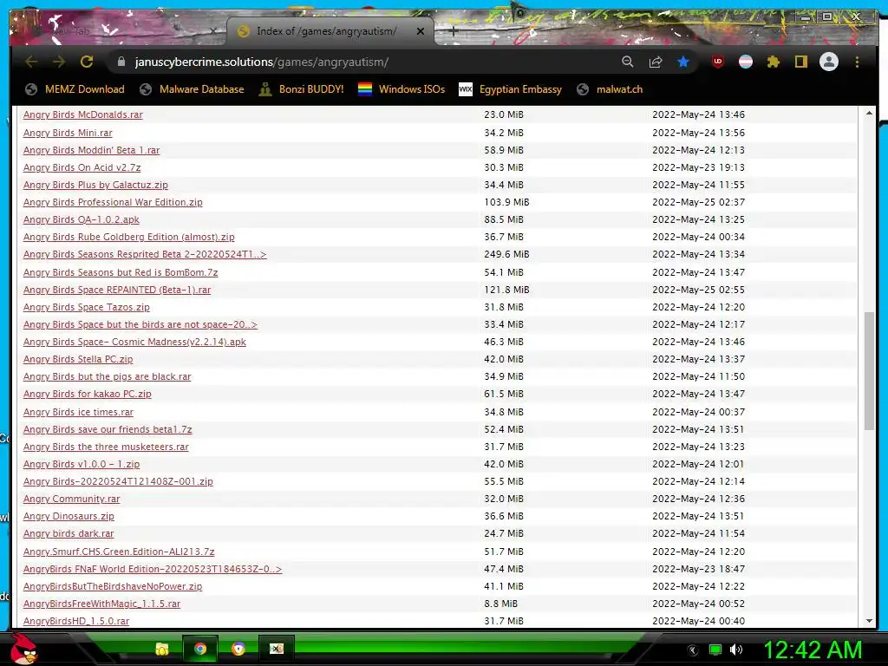Click the scrollbar up arrow
Screen dimensions: 888x666
(x=869, y=114)
